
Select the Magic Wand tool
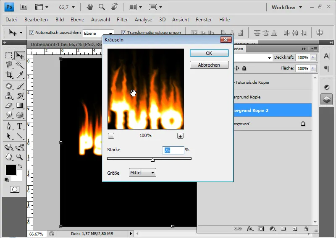(x=20, y=65)
